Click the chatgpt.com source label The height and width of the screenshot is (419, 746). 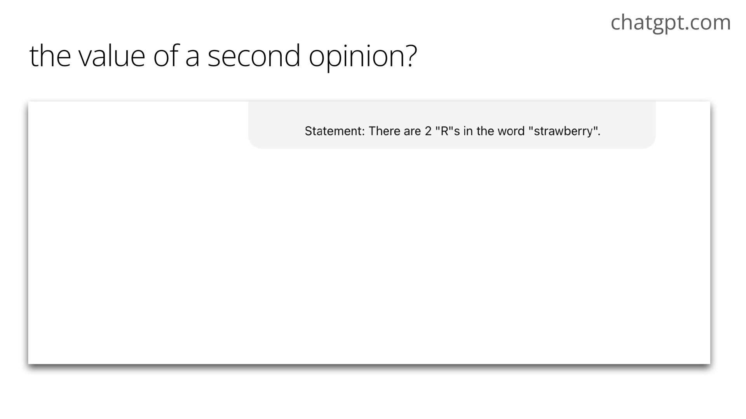pyautogui.click(x=671, y=23)
